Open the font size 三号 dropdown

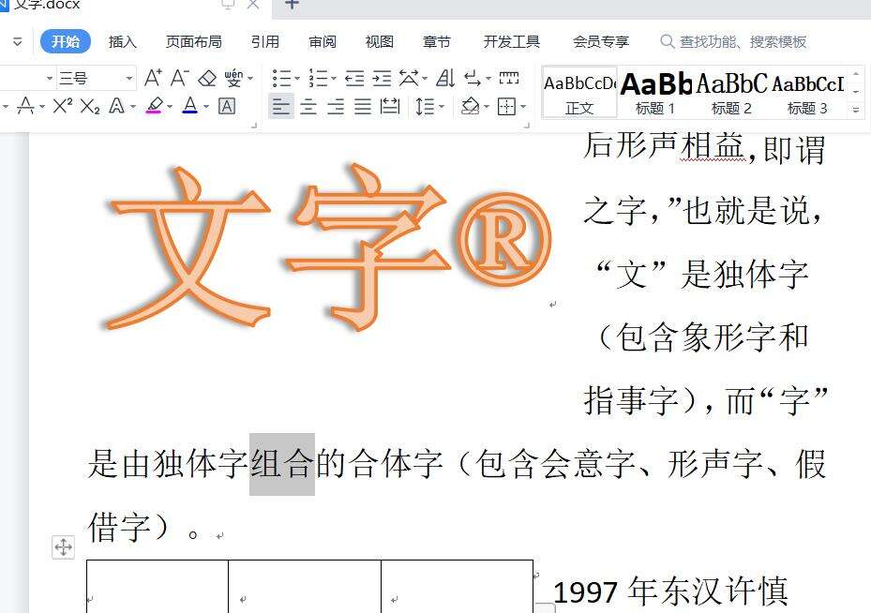tap(129, 79)
